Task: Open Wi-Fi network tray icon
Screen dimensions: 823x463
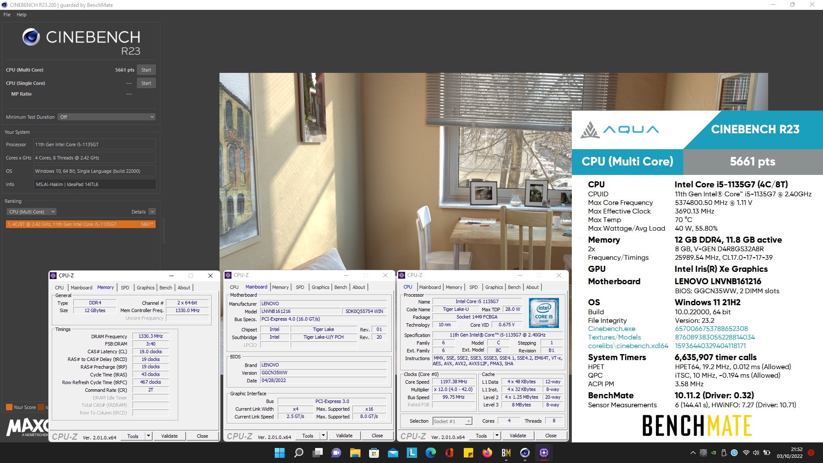Action: tap(746, 453)
